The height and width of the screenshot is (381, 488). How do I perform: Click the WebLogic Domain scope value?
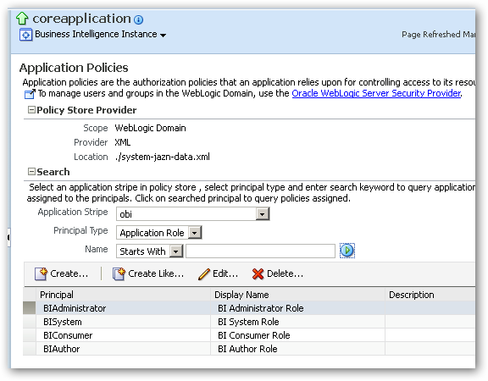pos(150,128)
